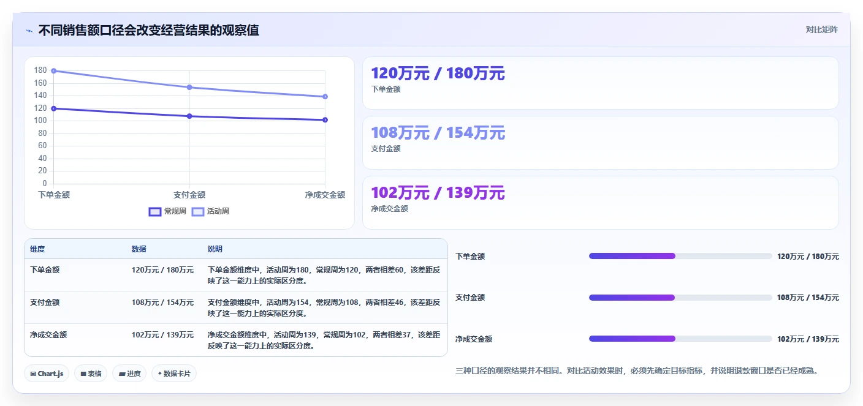Image resolution: width=863 pixels, height=406 pixels.
Task: Click progress value 102万元 / 139万元
Action: tap(808, 339)
